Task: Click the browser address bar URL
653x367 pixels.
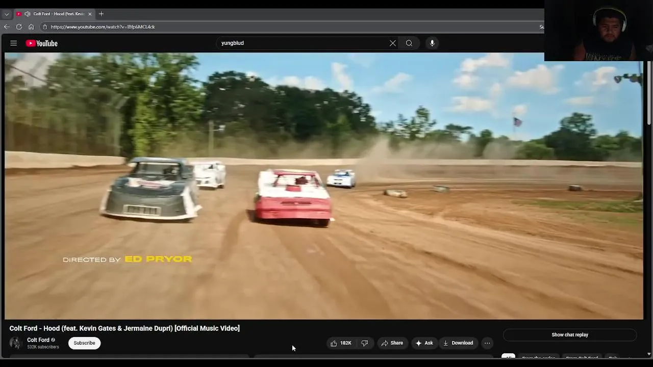Action: pyautogui.click(x=103, y=27)
